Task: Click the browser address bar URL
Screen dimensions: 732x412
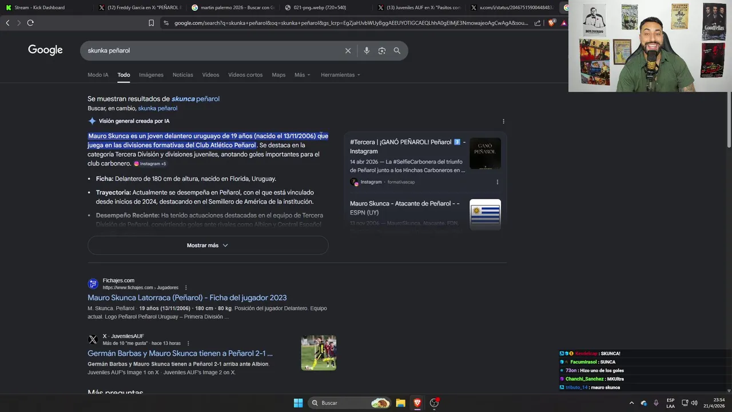Action: coord(351,23)
